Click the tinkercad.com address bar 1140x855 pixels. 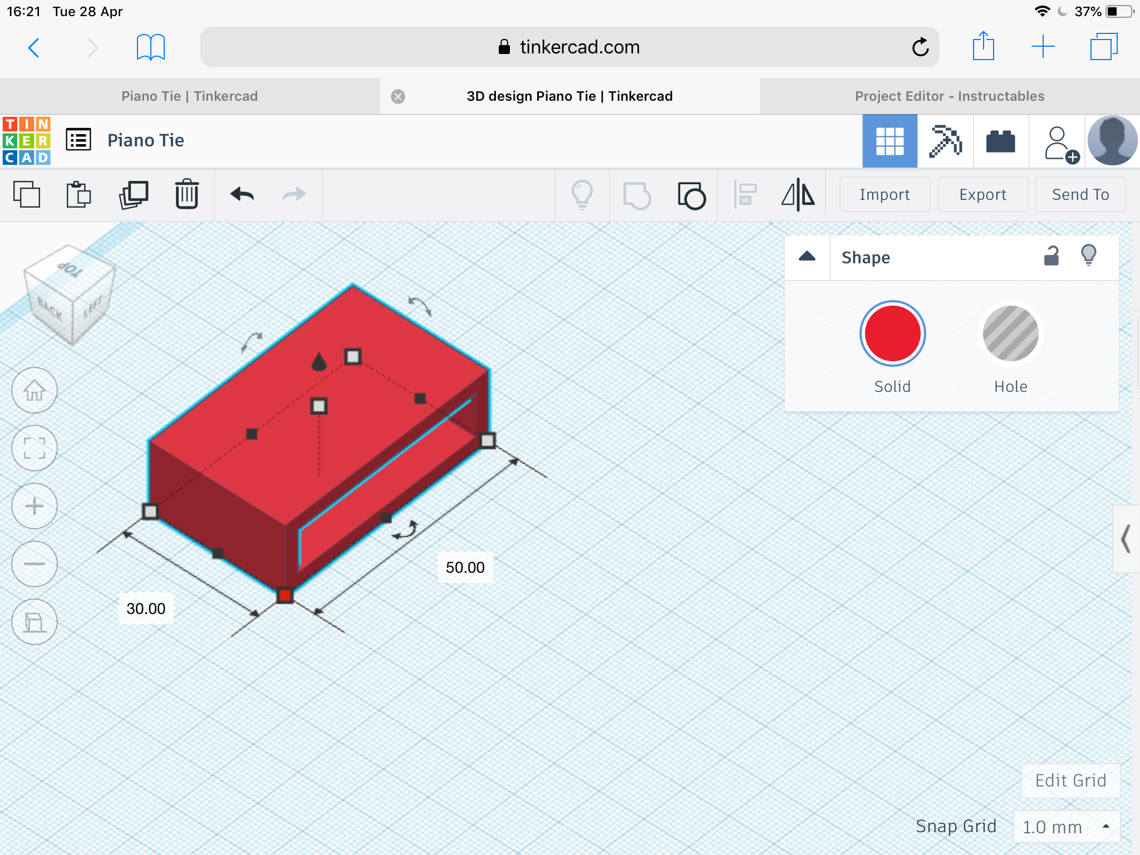click(x=569, y=47)
